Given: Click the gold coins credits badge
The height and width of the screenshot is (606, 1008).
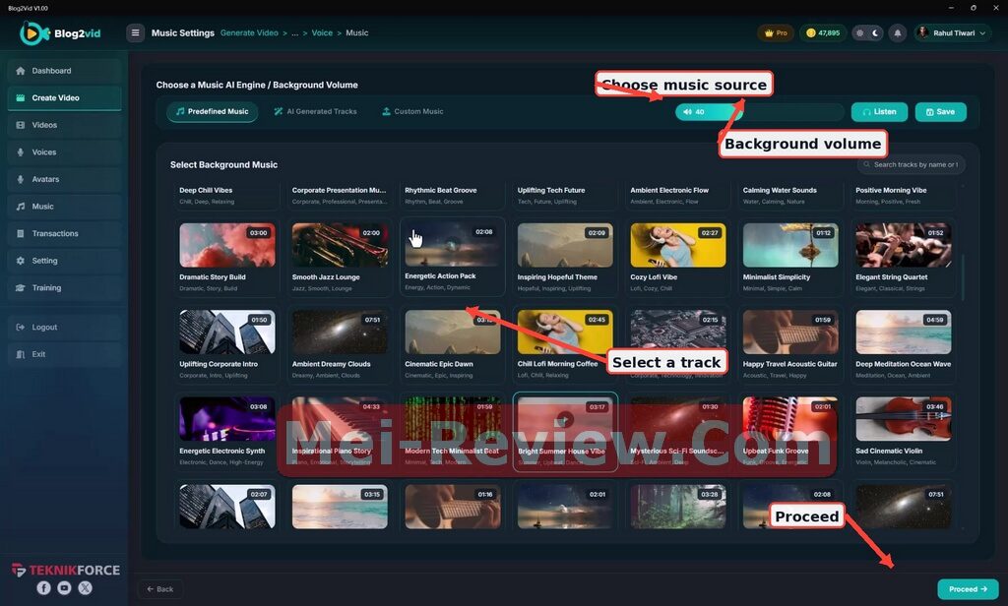Looking at the screenshot, I should 823,32.
